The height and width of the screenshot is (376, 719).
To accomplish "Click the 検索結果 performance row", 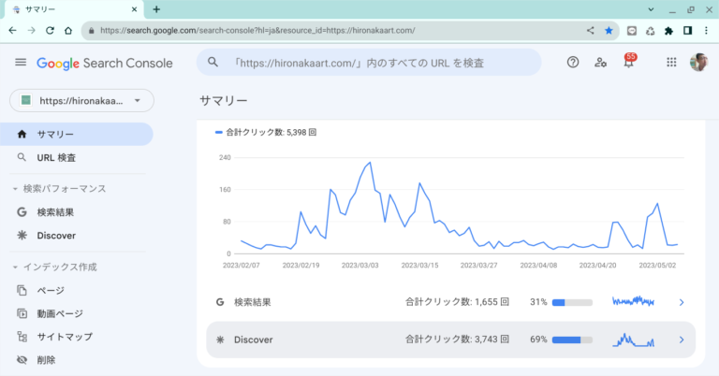I will (450, 302).
